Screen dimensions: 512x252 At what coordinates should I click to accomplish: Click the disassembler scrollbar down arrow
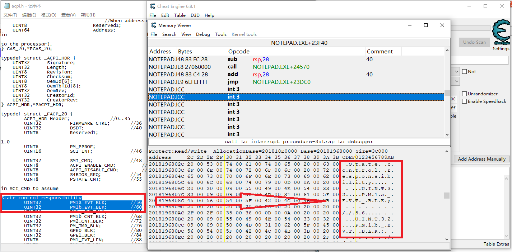click(447, 135)
